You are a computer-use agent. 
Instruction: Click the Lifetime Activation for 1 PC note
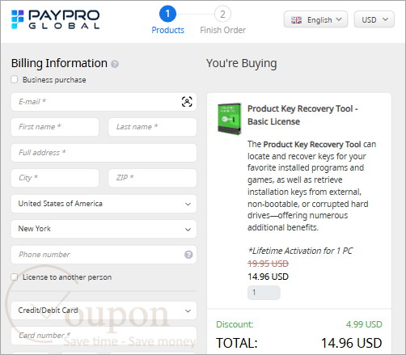(x=300, y=251)
